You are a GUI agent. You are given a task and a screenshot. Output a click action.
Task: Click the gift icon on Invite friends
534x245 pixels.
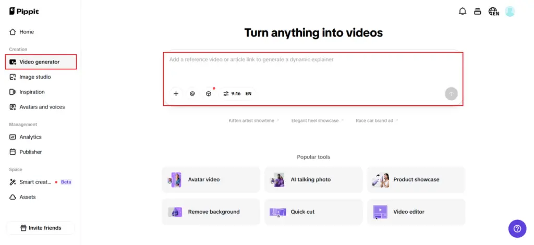coord(23,228)
